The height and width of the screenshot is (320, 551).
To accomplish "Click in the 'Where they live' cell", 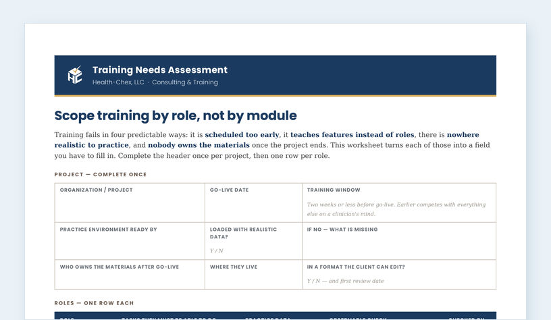I will (253, 275).
